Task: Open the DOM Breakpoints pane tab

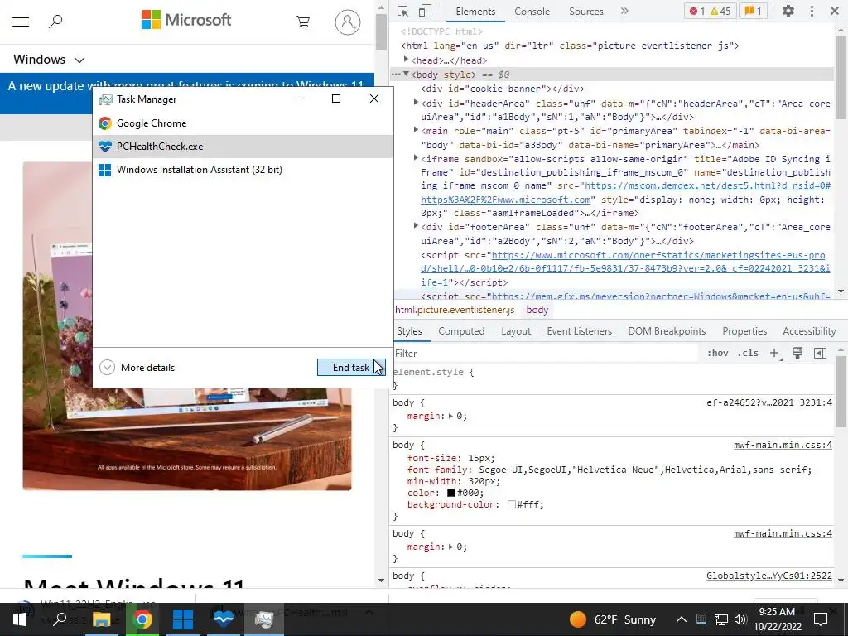Action: (x=667, y=331)
